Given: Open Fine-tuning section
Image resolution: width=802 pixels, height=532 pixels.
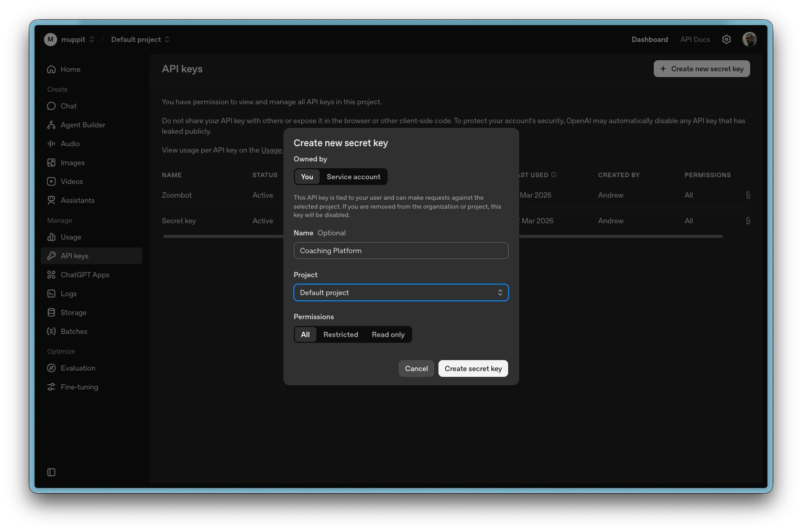Looking at the screenshot, I should [x=79, y=387].
